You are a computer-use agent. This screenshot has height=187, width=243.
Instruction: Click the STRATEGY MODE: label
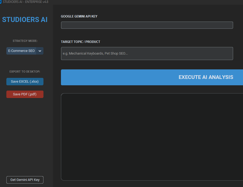click(x=25, y=41)
